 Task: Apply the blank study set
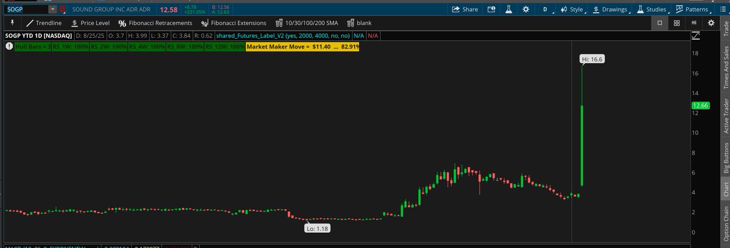pyautogui.click(x=359, y=22)
